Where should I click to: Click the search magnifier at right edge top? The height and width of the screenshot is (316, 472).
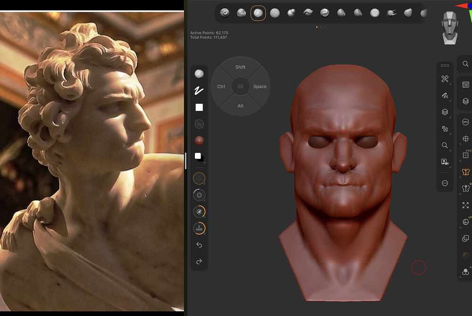coord(465,64)
